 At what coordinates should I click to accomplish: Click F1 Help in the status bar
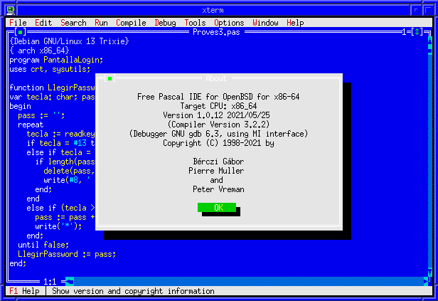(24, 291)
